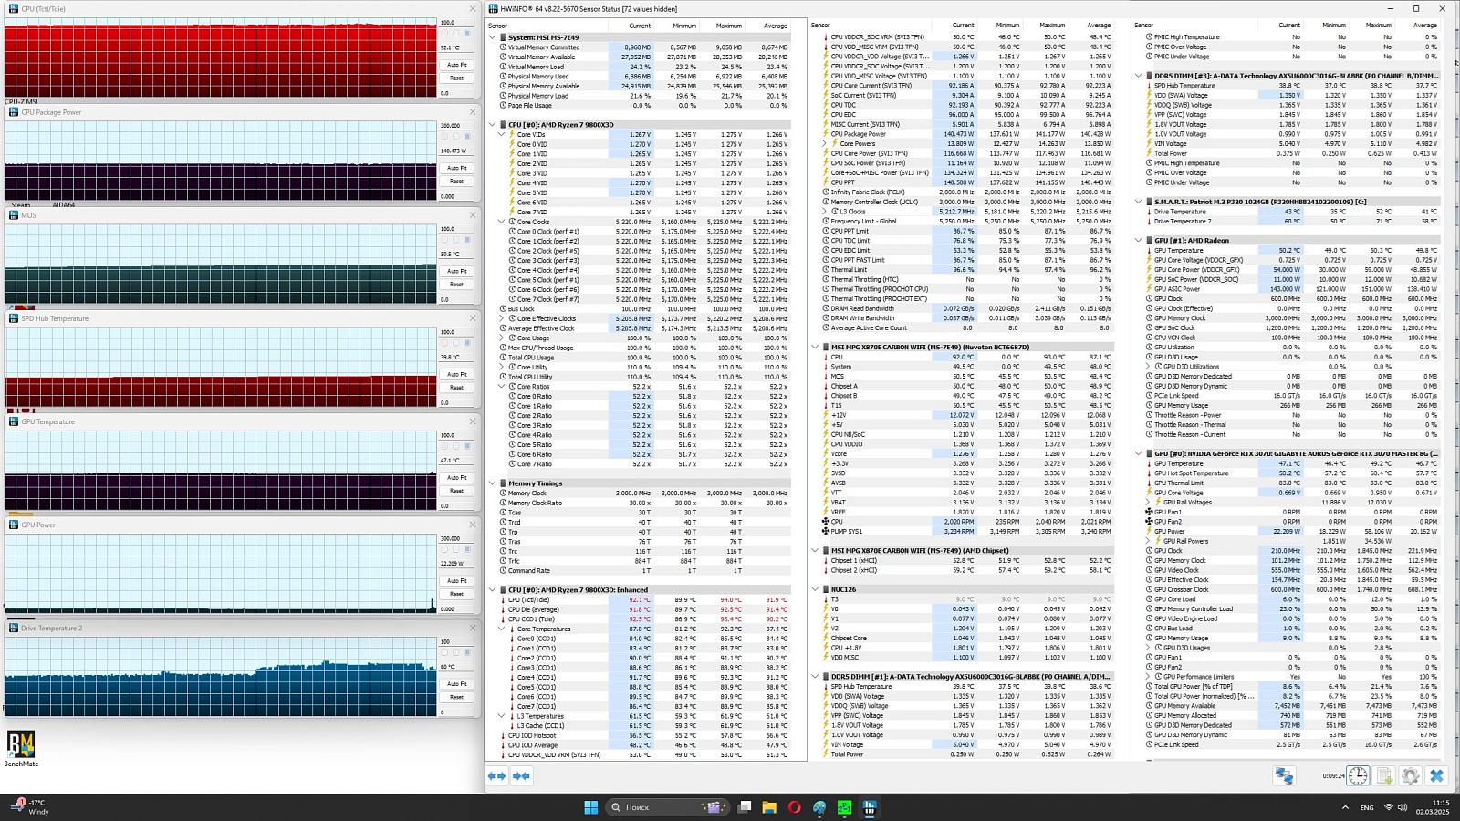Show hidden tray icons with the chevron
1460x821 pixels.
1344,807
